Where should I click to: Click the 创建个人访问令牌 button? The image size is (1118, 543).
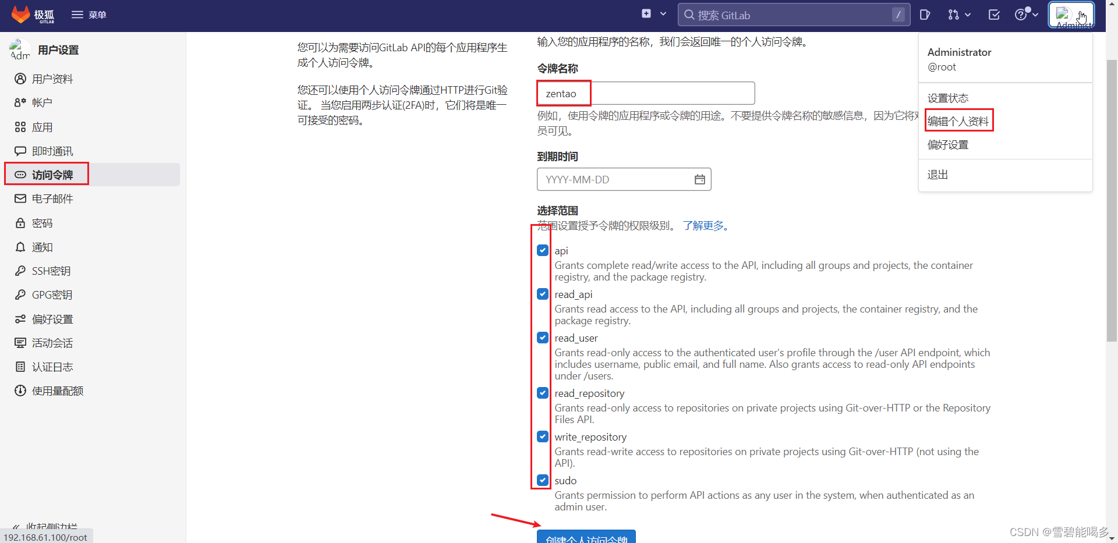[585, 538]
